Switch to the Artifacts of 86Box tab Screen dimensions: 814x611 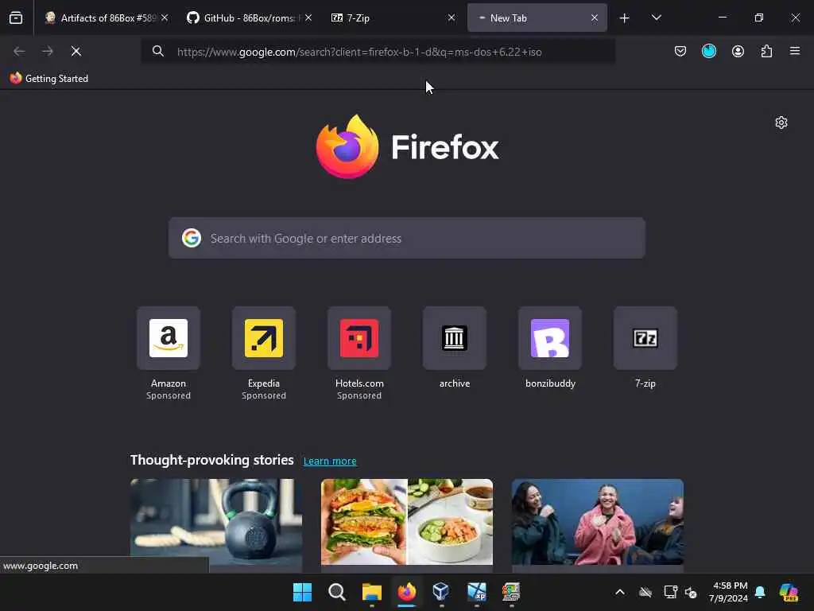point(106,18)
